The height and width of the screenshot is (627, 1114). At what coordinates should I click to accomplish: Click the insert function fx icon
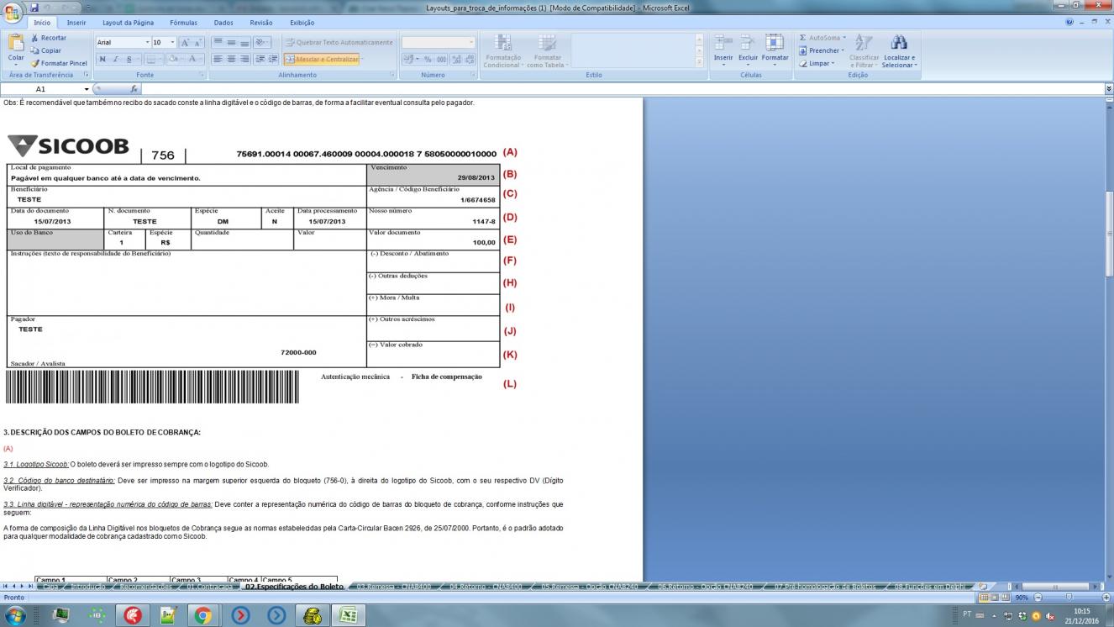click(x=134, y=88)
